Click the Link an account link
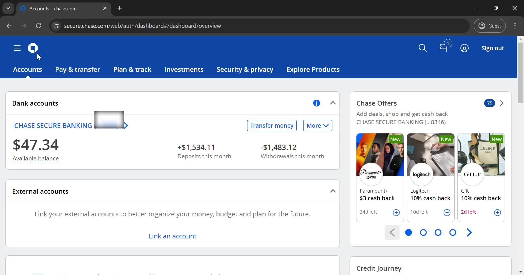The width and height of the screenshot is (524, 275). coord(172,236)
